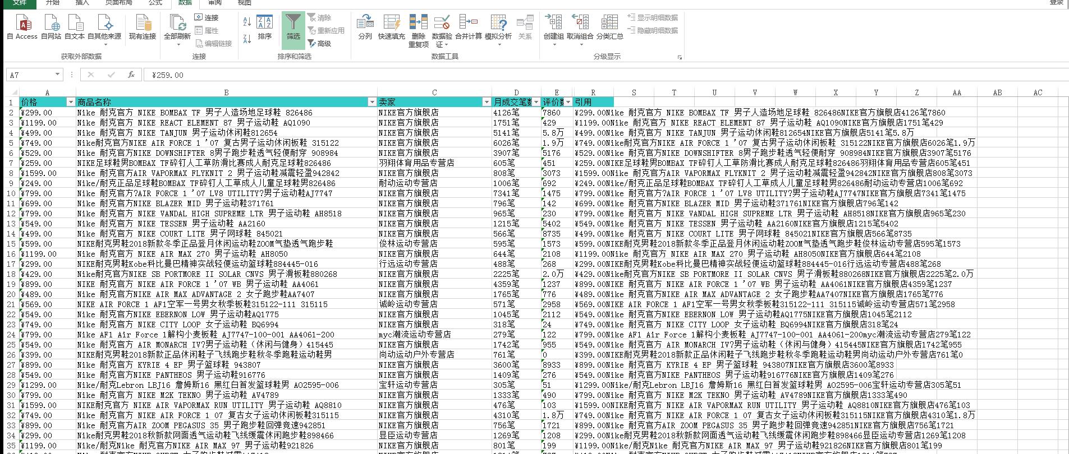Switch to the 视图 view tab

tap(245, 3)
